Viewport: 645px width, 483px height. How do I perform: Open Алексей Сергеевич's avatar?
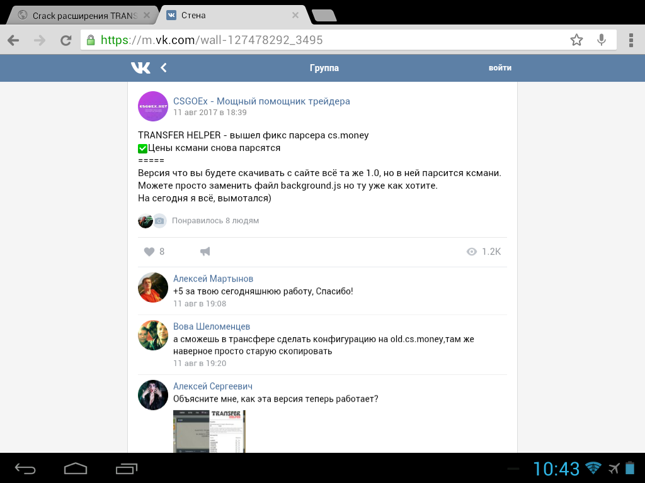152,395
